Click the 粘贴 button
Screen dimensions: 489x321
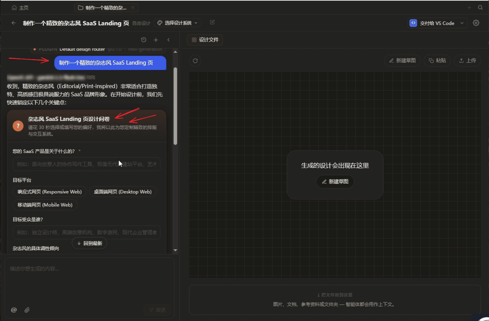[x=437, y=61]
